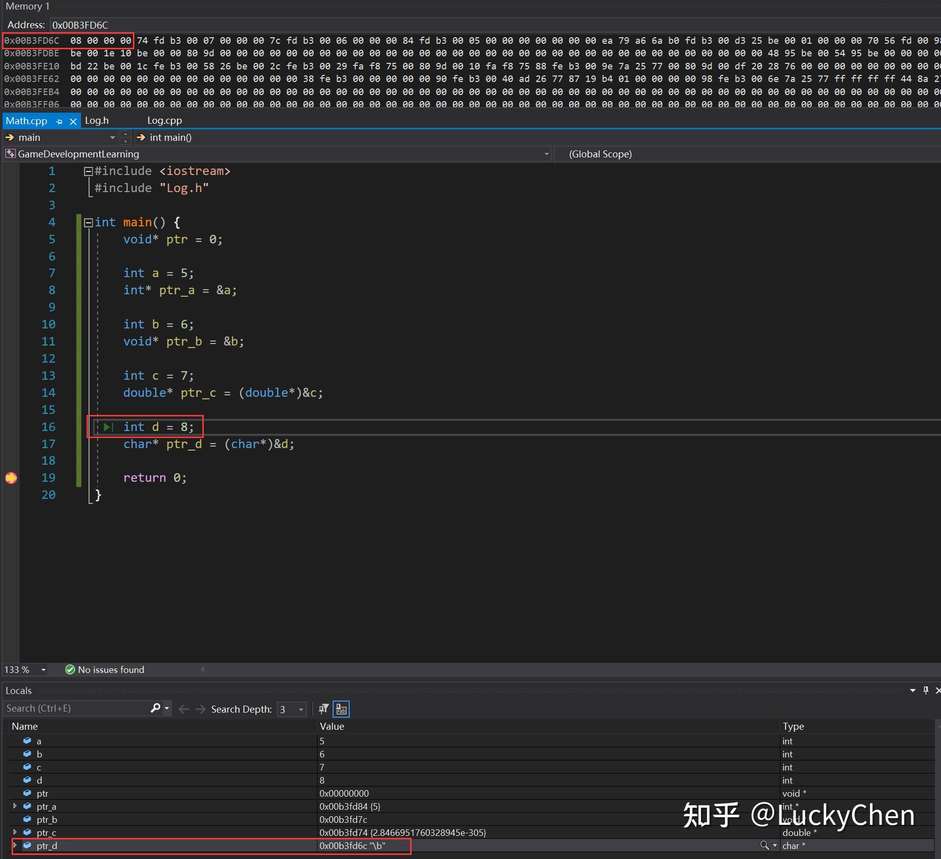Screen dimensions: 941x859
Task: Switch to the Log.cpp tab
Action: [164, 120]
